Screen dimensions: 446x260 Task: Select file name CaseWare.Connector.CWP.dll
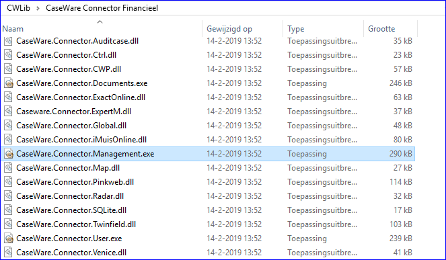pos(69,69)
